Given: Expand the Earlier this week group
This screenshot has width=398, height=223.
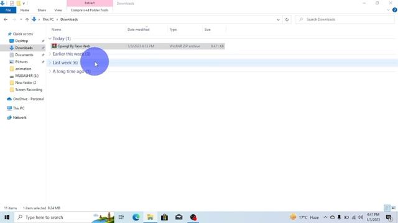Looking at the screenshot, I should point(50,54).
